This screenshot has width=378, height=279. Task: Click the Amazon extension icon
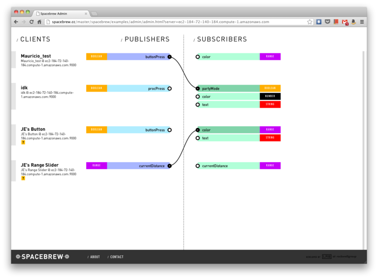(x=353, y=22)
